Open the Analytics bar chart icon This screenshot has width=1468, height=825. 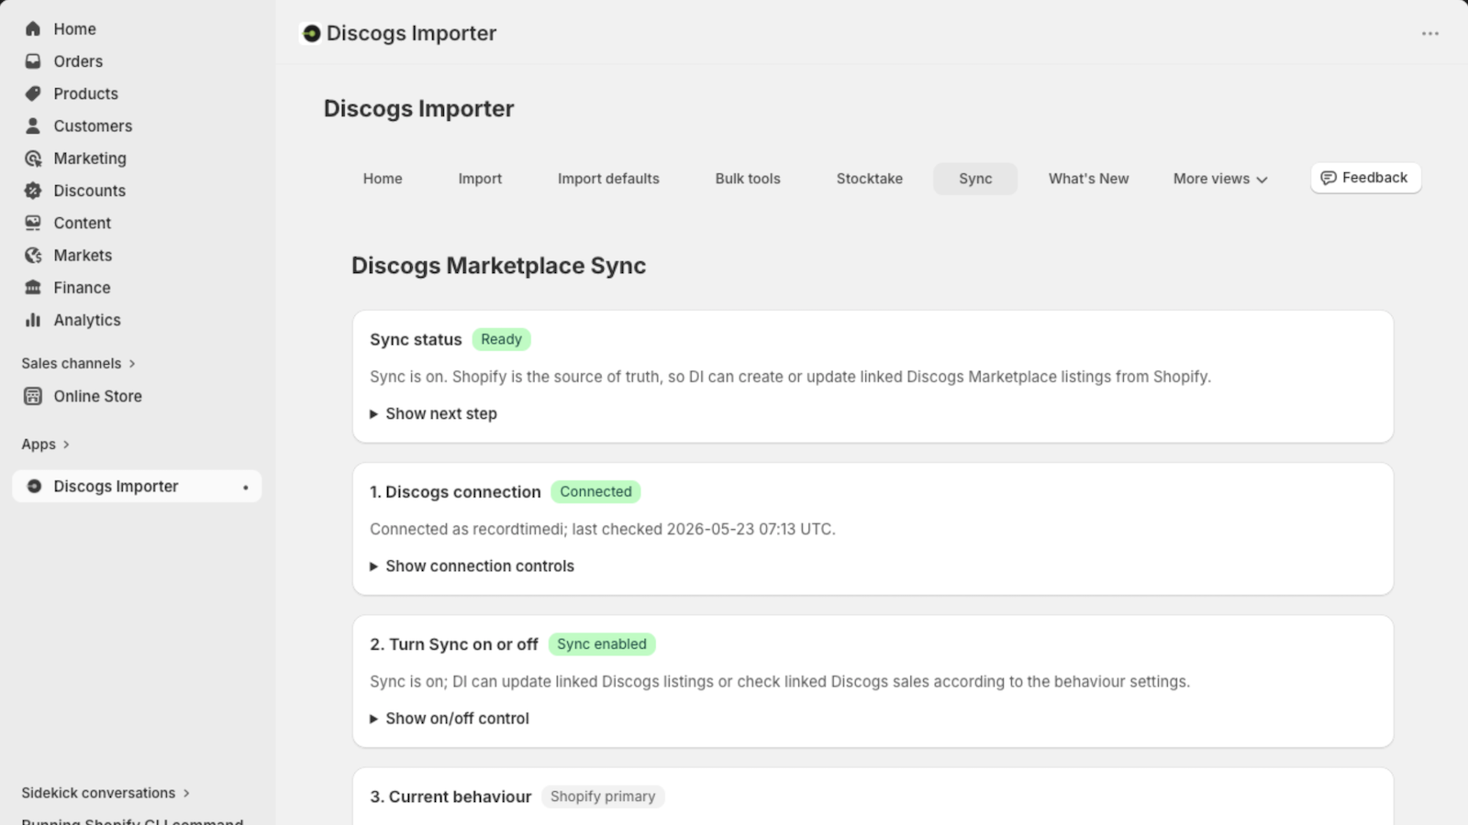[33, 320]
